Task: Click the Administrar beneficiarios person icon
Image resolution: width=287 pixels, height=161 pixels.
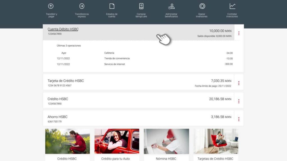Action: pyautogui.click(x=171, y=6)
